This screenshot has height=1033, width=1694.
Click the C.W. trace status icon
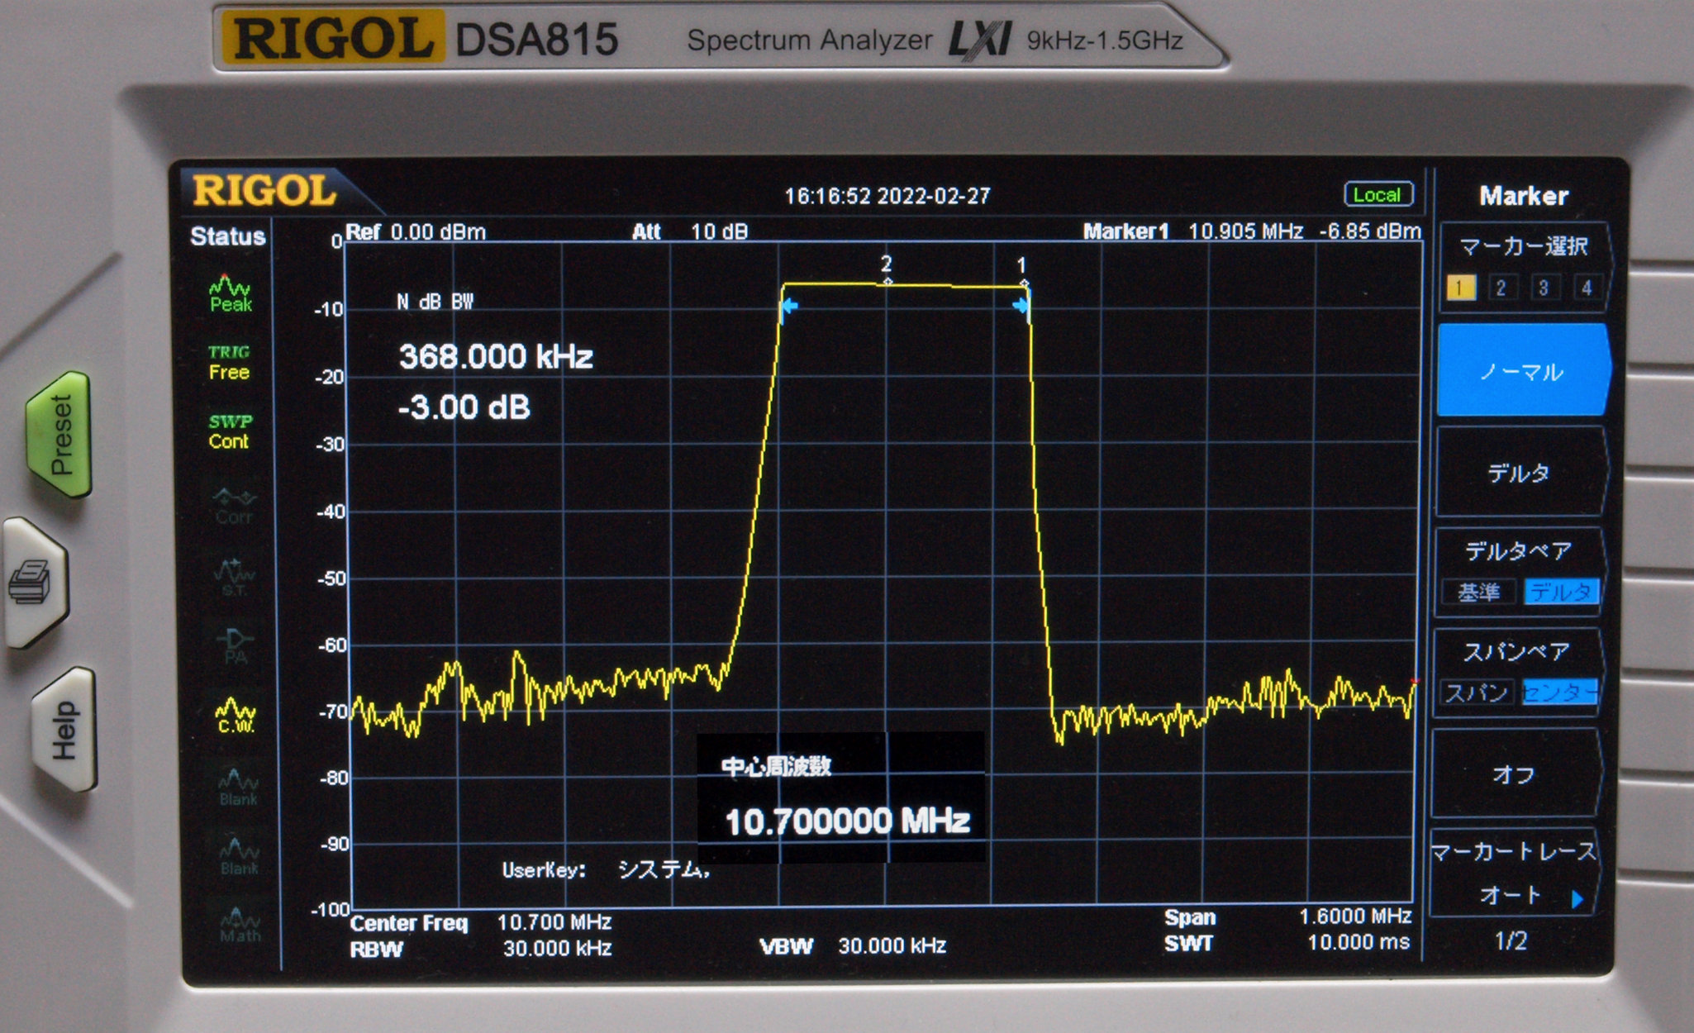(x=236, y=716)
